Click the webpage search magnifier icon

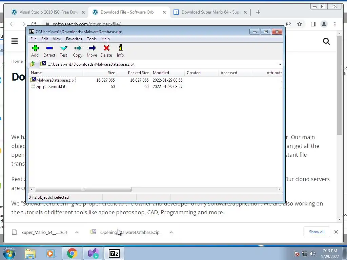pos(326,41)
